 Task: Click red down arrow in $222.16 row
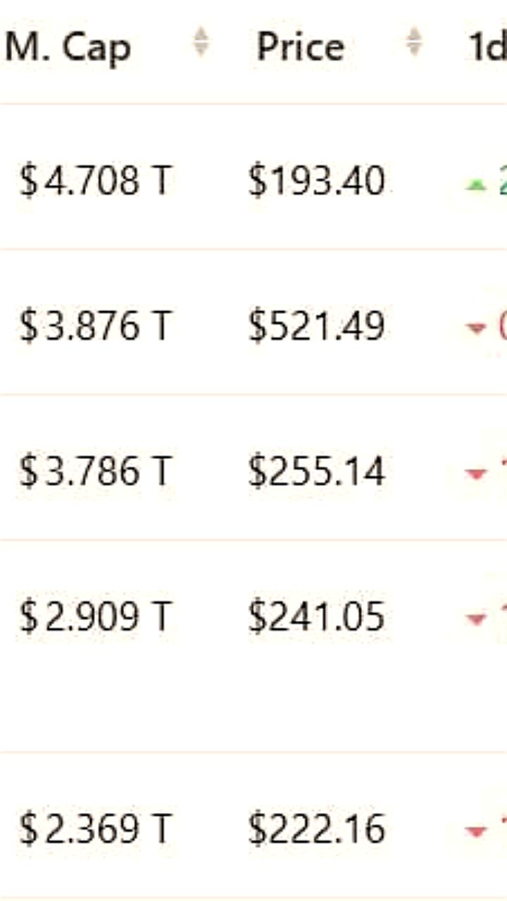(477, 832)
